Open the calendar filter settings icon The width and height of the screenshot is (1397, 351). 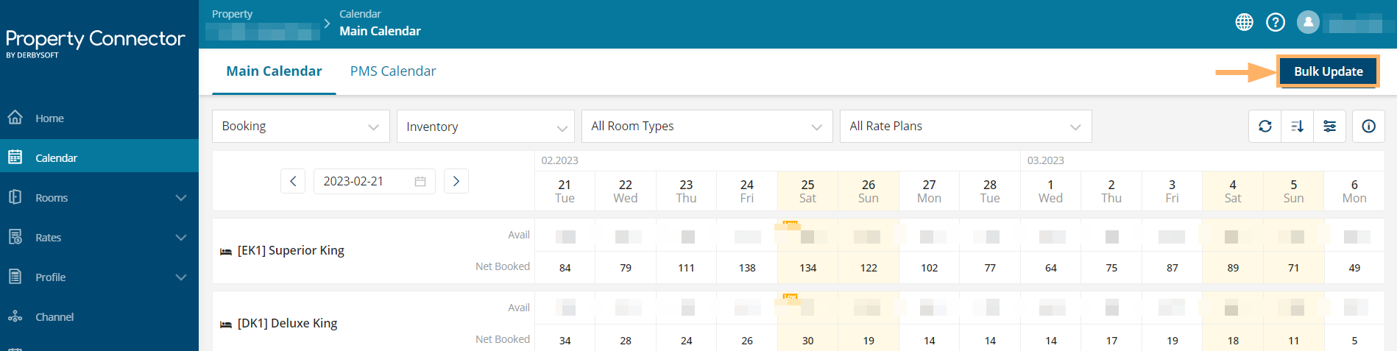[1330, 127]
